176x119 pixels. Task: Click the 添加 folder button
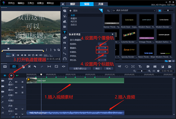point(74,11)
